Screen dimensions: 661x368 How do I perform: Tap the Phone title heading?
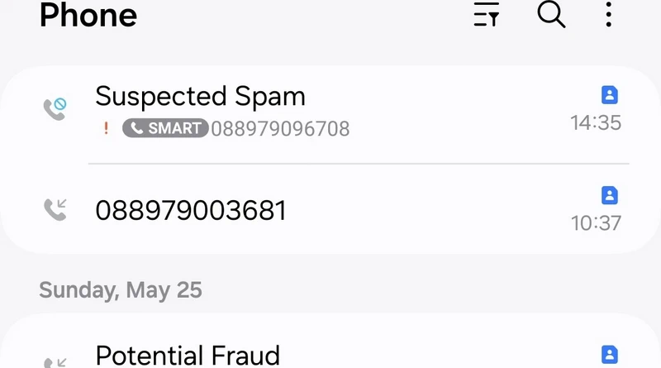click(x=88, y=15)
